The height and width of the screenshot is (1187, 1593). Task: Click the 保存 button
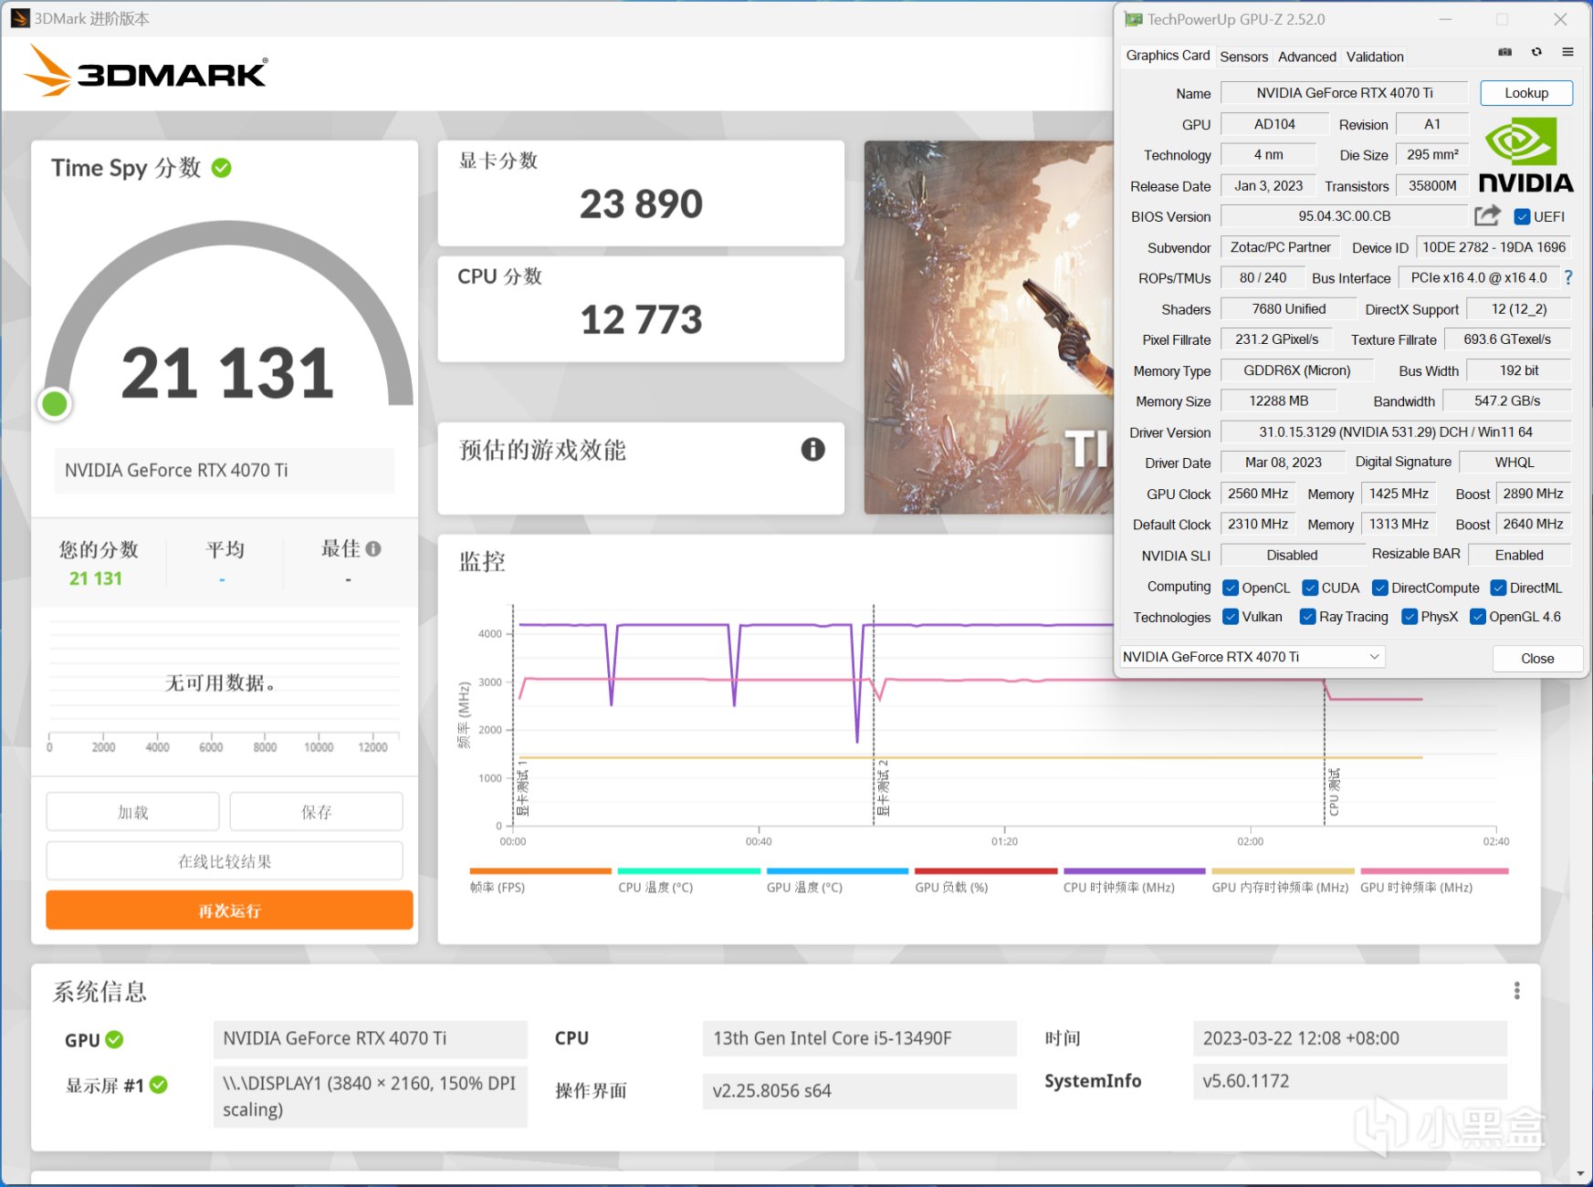pyautogui.click(x=316, y=812)
